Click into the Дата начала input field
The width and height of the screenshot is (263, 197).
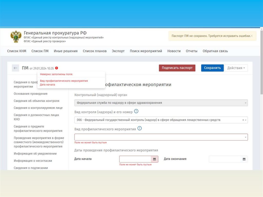(x=135, y=159)
